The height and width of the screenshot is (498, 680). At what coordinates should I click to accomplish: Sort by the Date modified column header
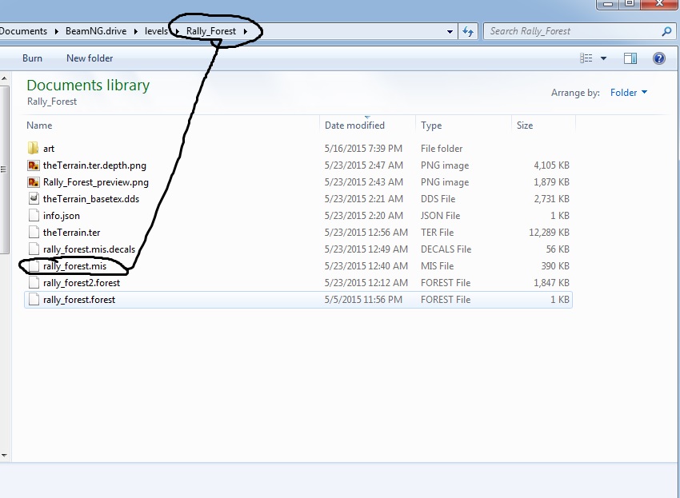[354, 125]
